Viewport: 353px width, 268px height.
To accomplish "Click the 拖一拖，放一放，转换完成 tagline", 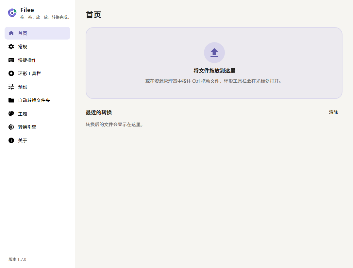I will [45, 17].
